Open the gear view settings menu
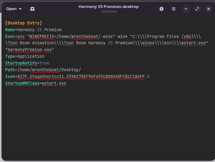215x162 pixels. tap(161, 9)
